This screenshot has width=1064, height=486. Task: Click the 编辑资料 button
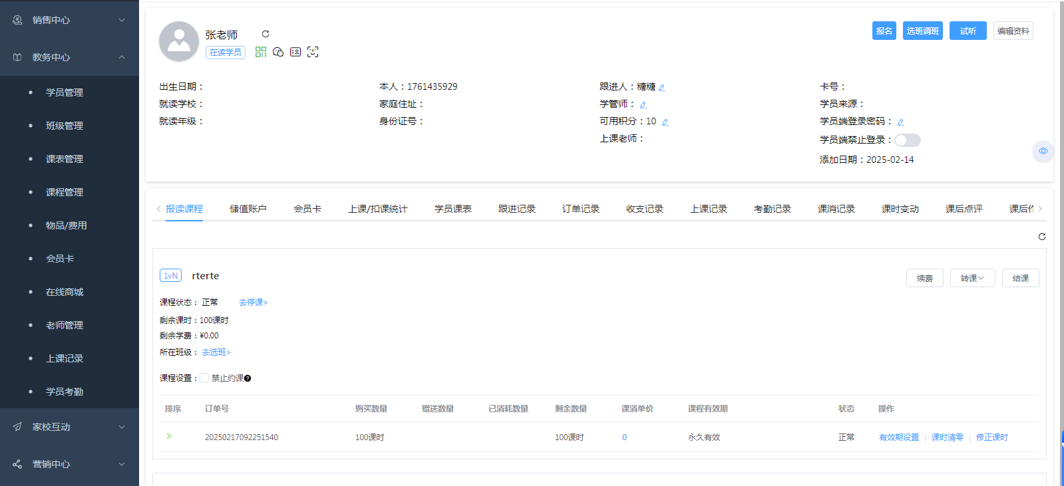[x=1013, y=31]
